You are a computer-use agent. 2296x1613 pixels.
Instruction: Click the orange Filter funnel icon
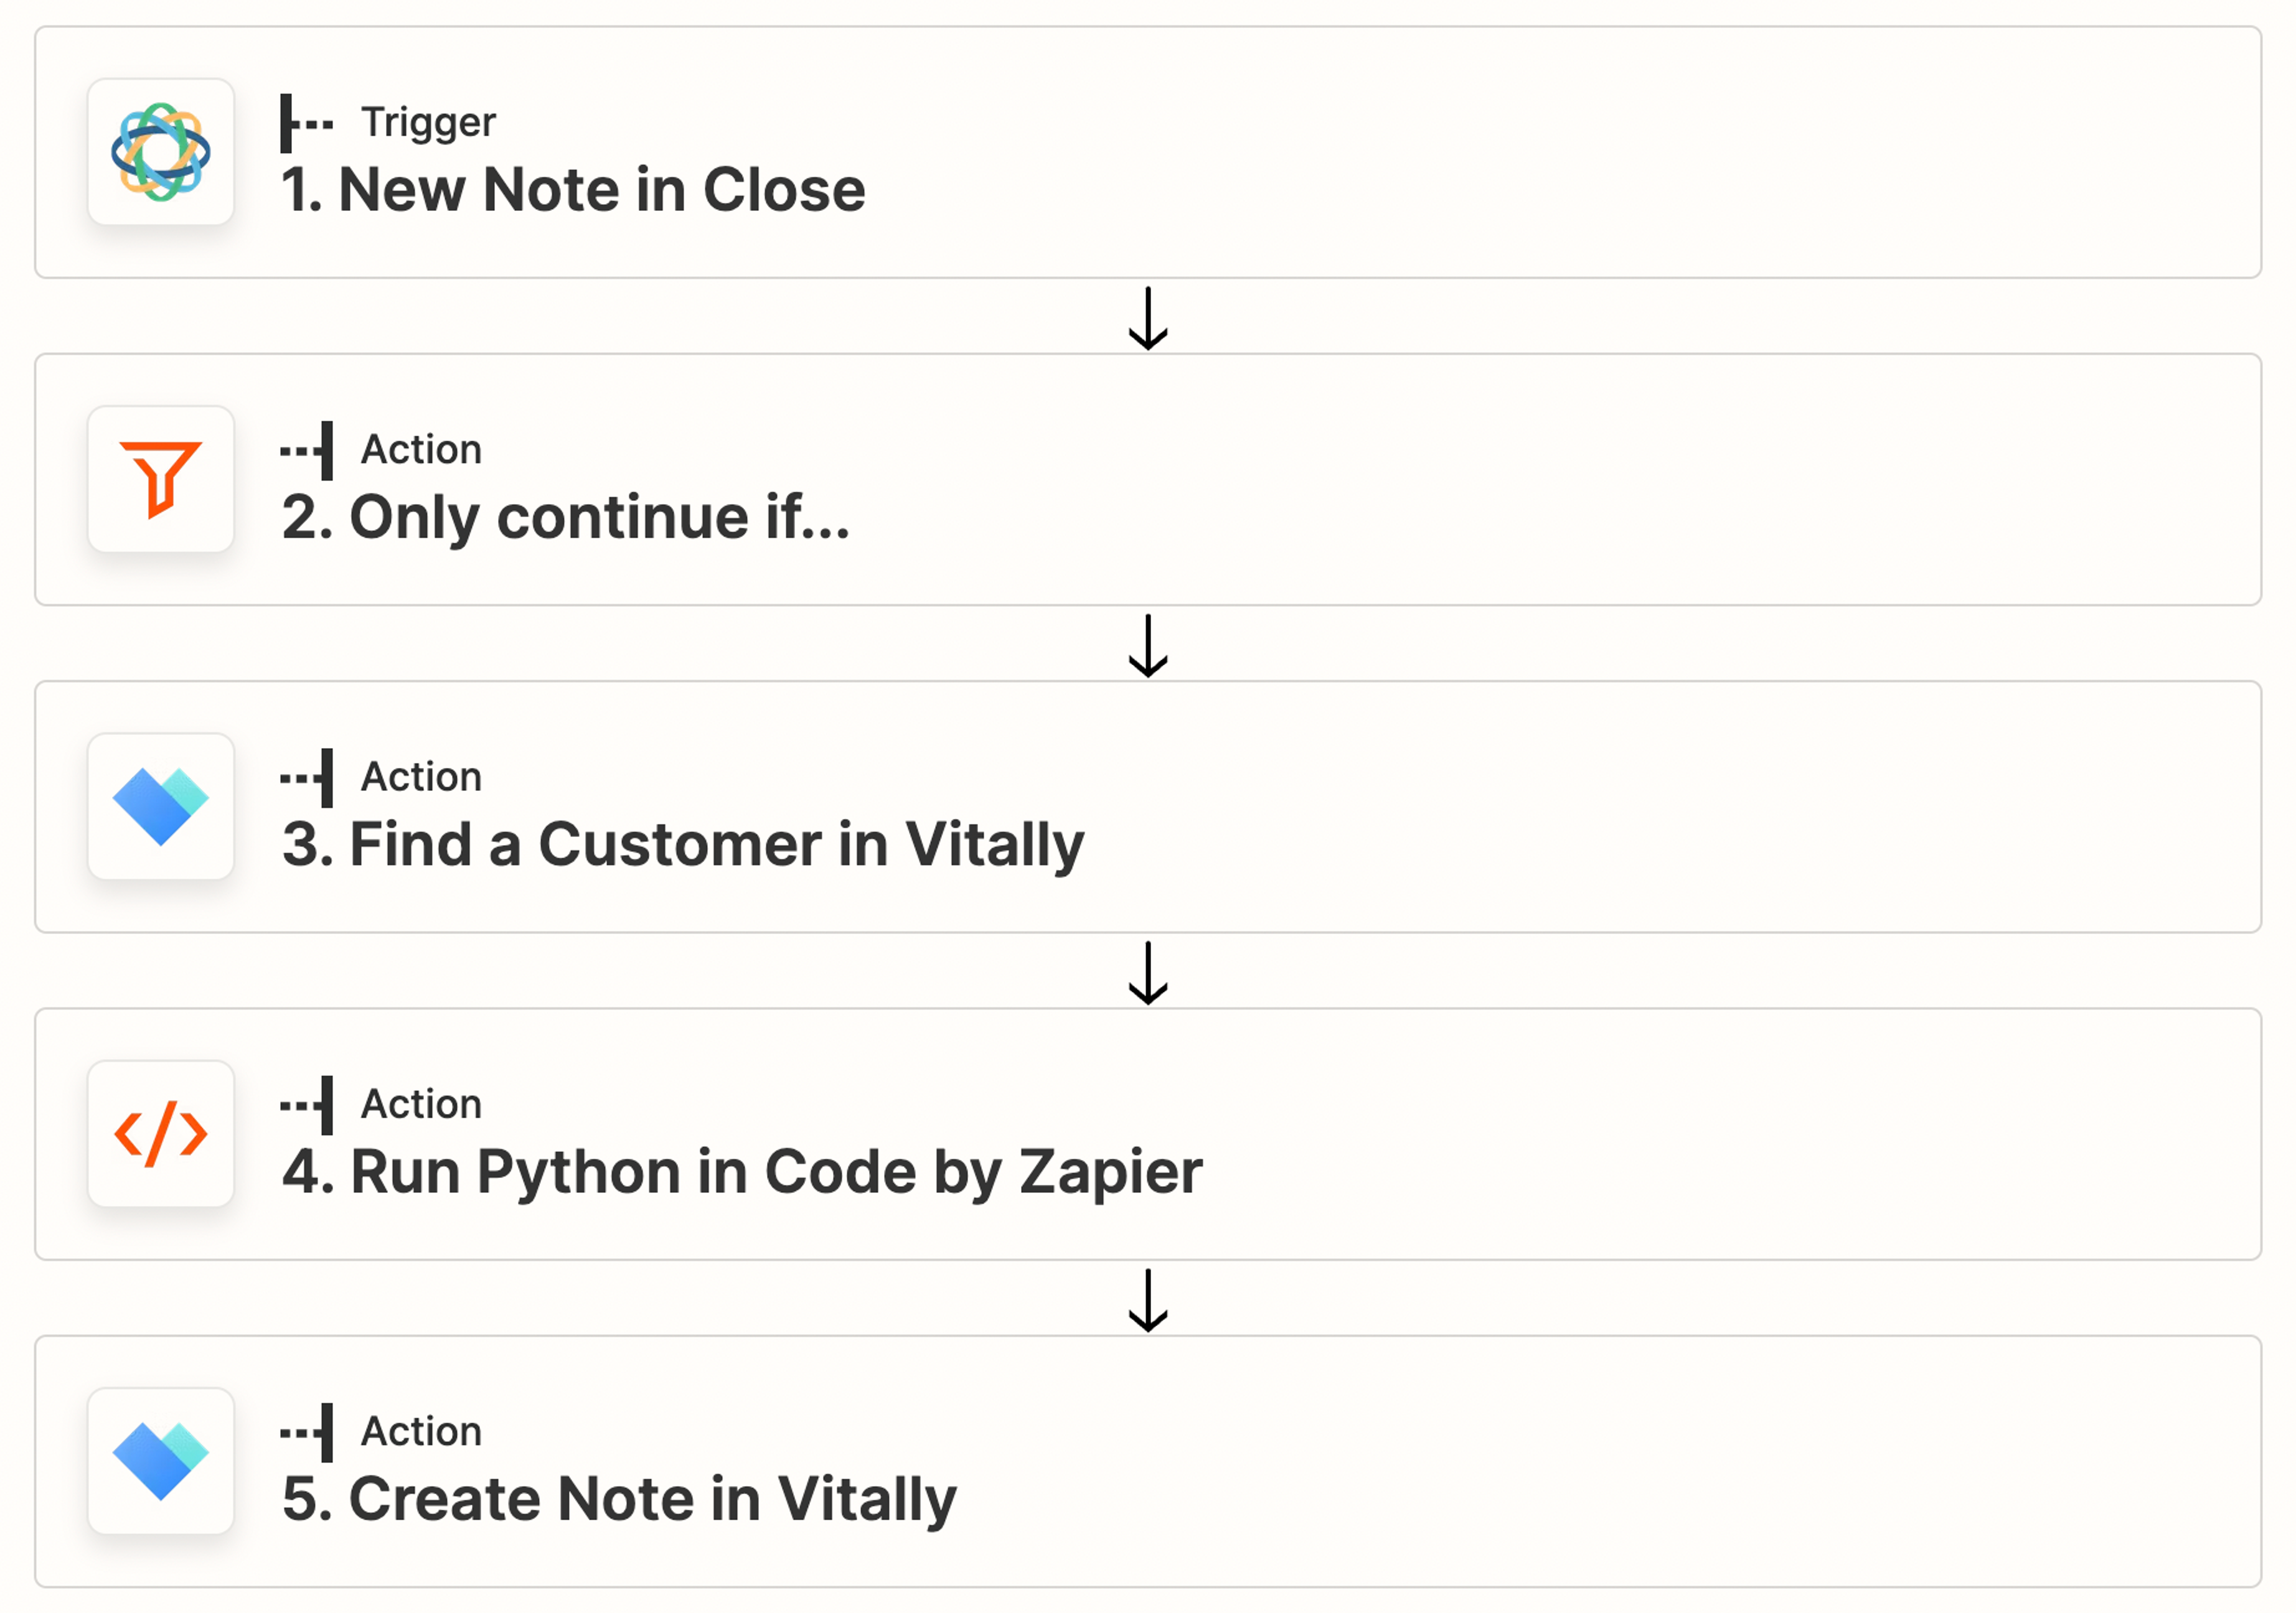click(160, 479)
